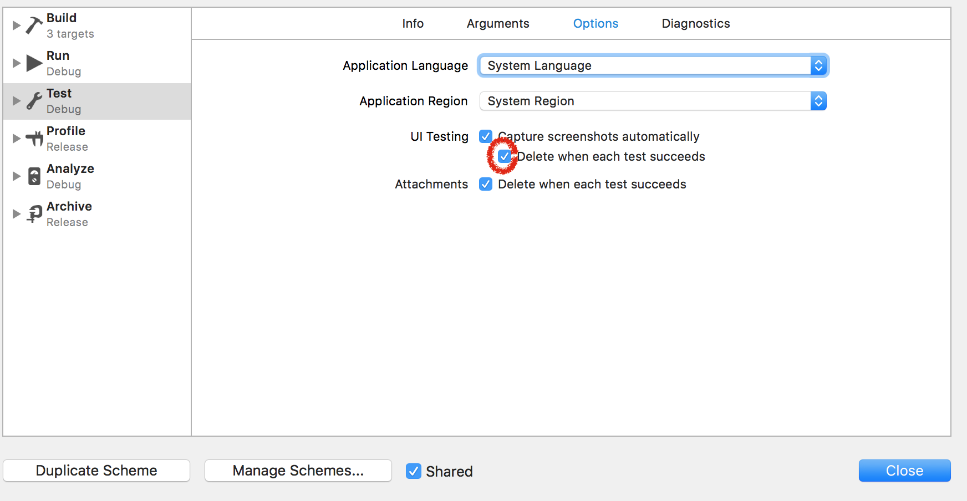
Task: Expand the Run action disclosure triangle
Action: 17,63
